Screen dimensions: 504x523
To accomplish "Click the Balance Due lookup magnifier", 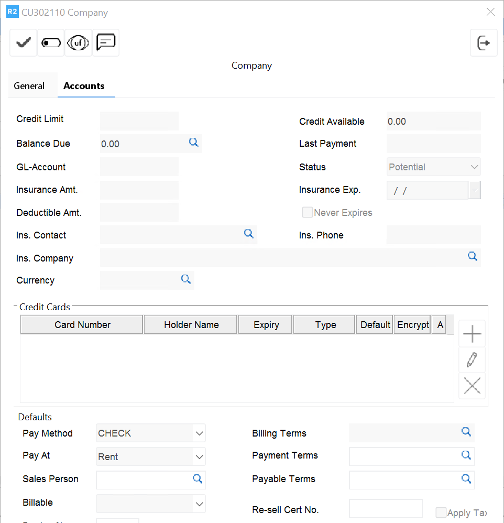I will (194, 143).
